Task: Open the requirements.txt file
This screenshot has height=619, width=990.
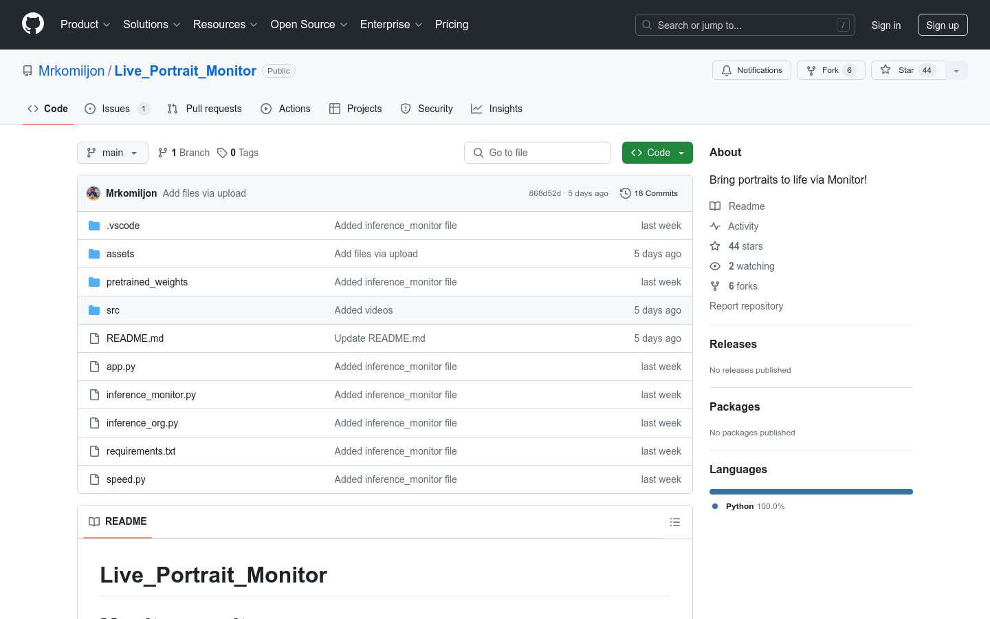Action: click(x=141, y=451)
